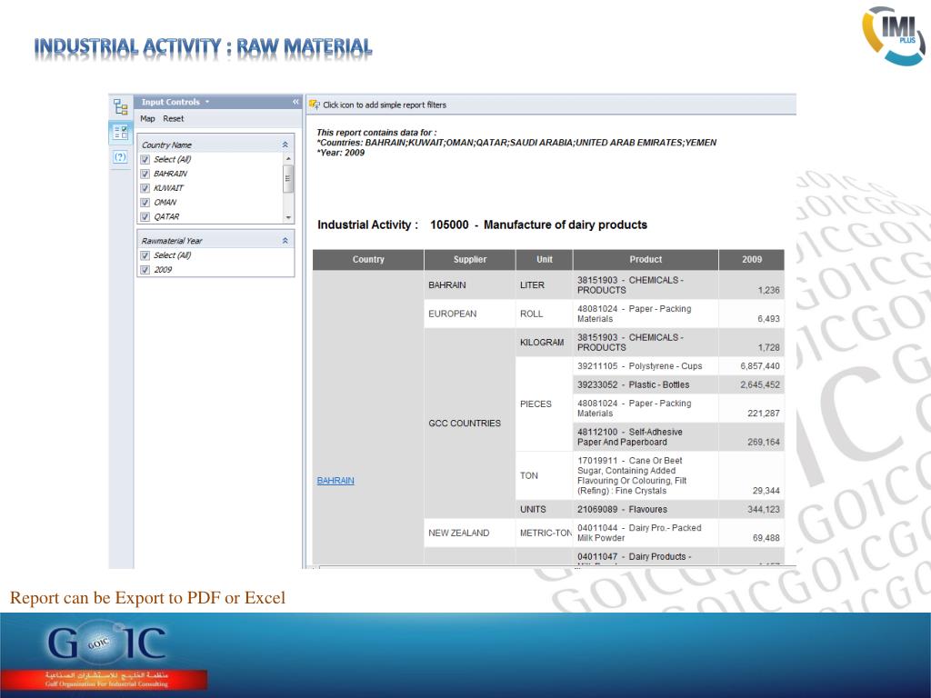Open the document structure tree icon
The width and height of the screenshot is (931, 698).
[x=120, y=106]
